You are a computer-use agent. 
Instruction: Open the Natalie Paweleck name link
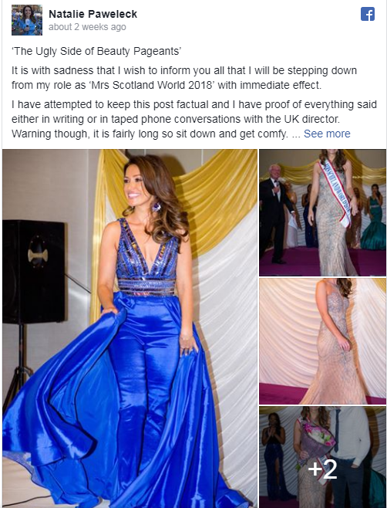point(93,14)
